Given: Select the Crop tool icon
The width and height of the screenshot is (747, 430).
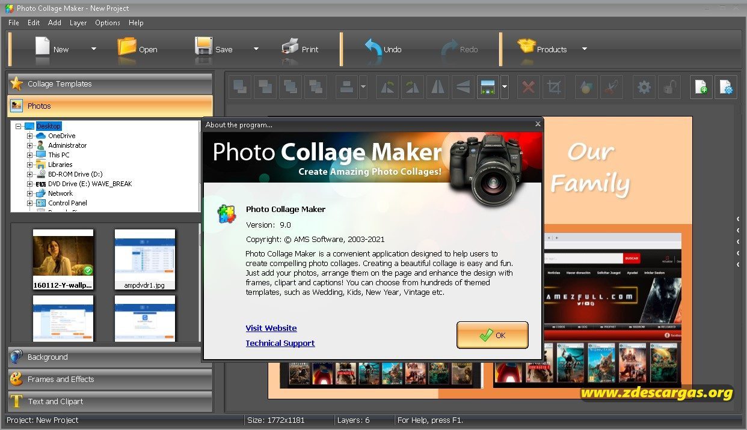Looking at the screenshot, I should 554,88.
